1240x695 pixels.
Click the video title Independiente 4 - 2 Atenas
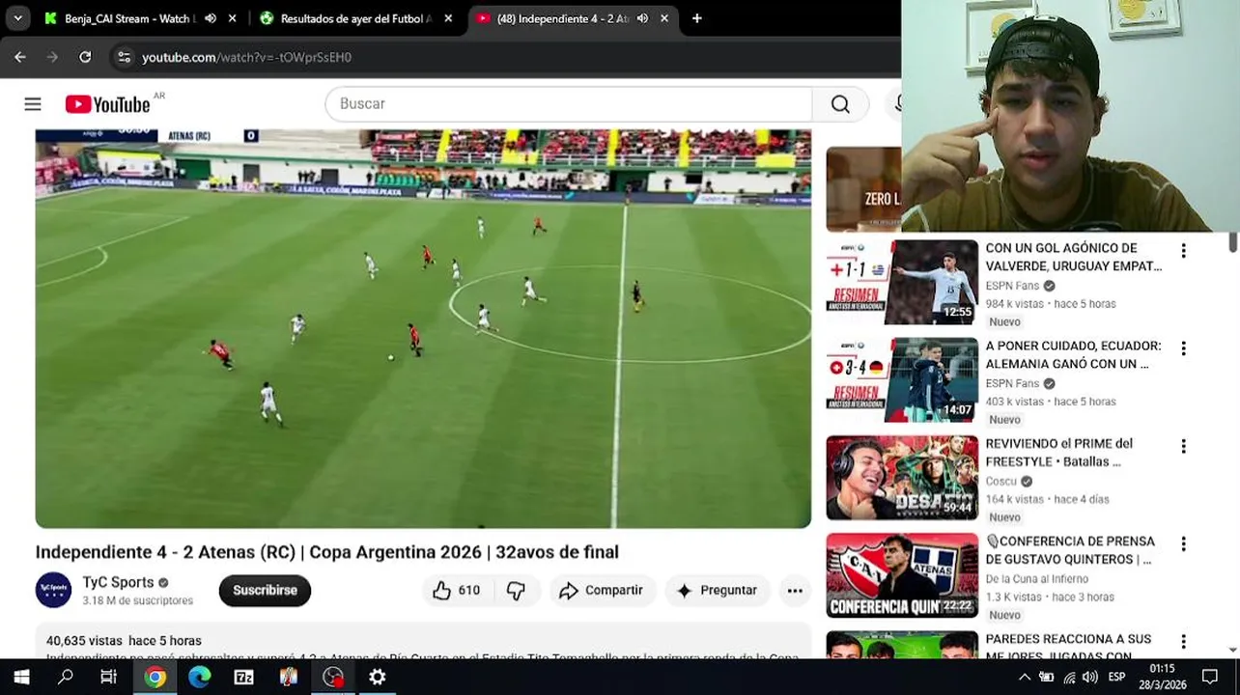pyautogui.click(x=326, y=552)
